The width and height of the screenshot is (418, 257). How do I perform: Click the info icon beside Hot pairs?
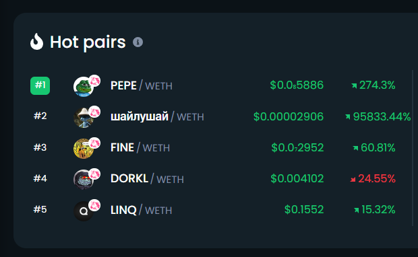click(138, 42)
